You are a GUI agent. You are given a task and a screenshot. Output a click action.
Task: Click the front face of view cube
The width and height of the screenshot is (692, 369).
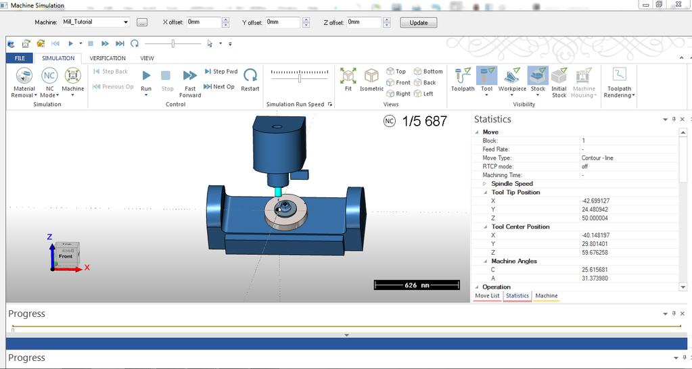click(66, 256)
